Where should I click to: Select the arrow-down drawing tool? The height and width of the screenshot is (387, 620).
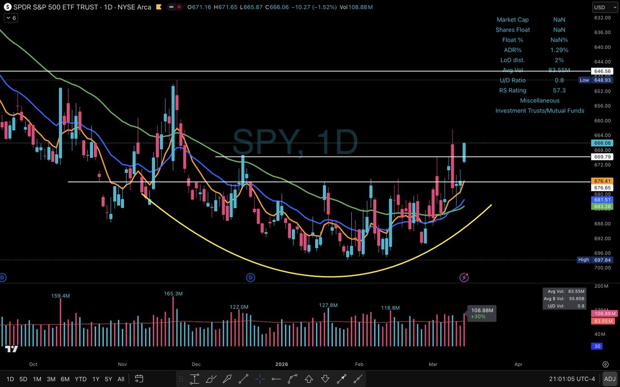(326, 379)
